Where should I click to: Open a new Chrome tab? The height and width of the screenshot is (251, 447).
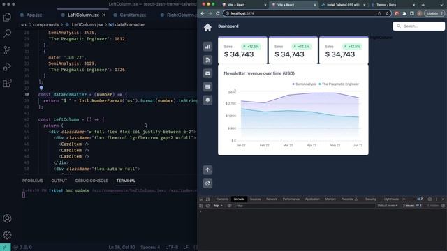[x=423, y=5]
